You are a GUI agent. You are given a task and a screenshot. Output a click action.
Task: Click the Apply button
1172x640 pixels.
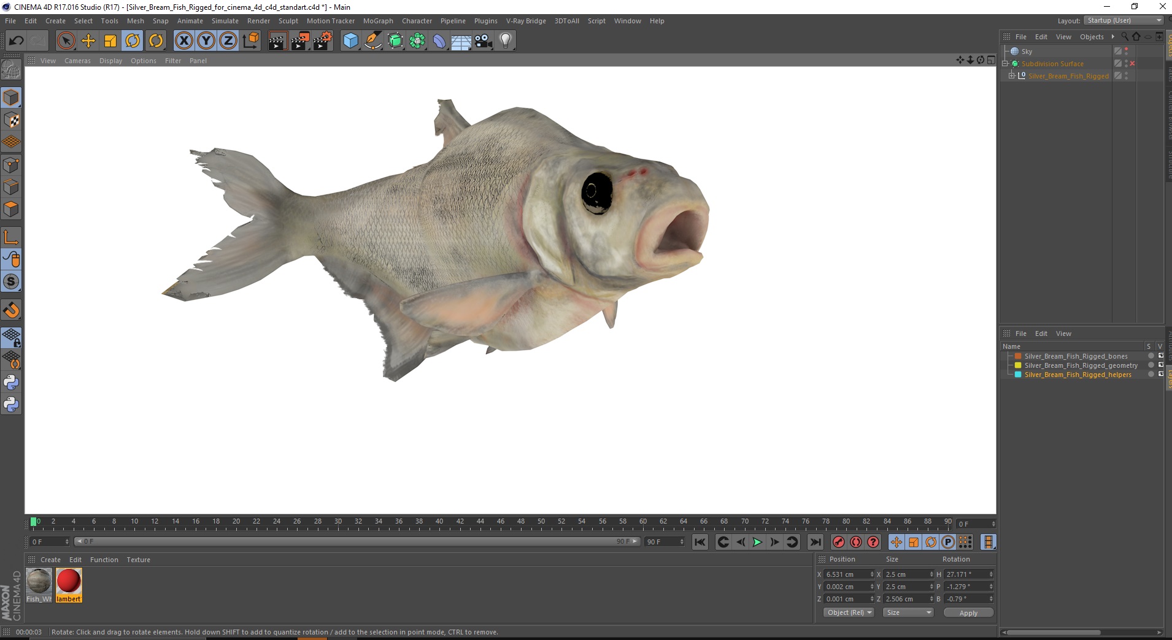[968, 613]
